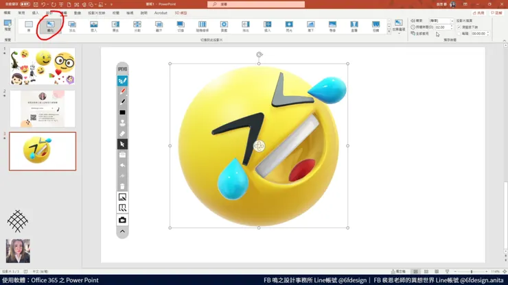The height and width of the screenshot is (285, 508).
Task: Click the Notes button in status bar
Action: (398, 271)
